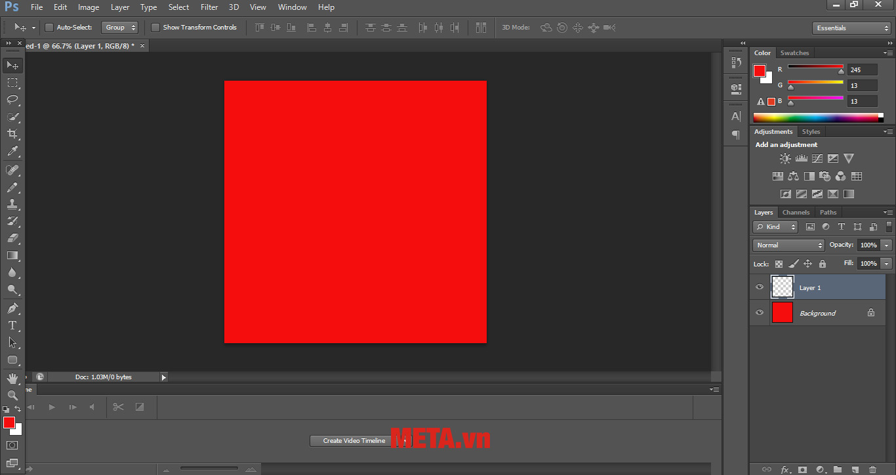Viewport: 896px width, 475px height.
Task: Select the Crop tool
Action: click(x=12, y=134)
